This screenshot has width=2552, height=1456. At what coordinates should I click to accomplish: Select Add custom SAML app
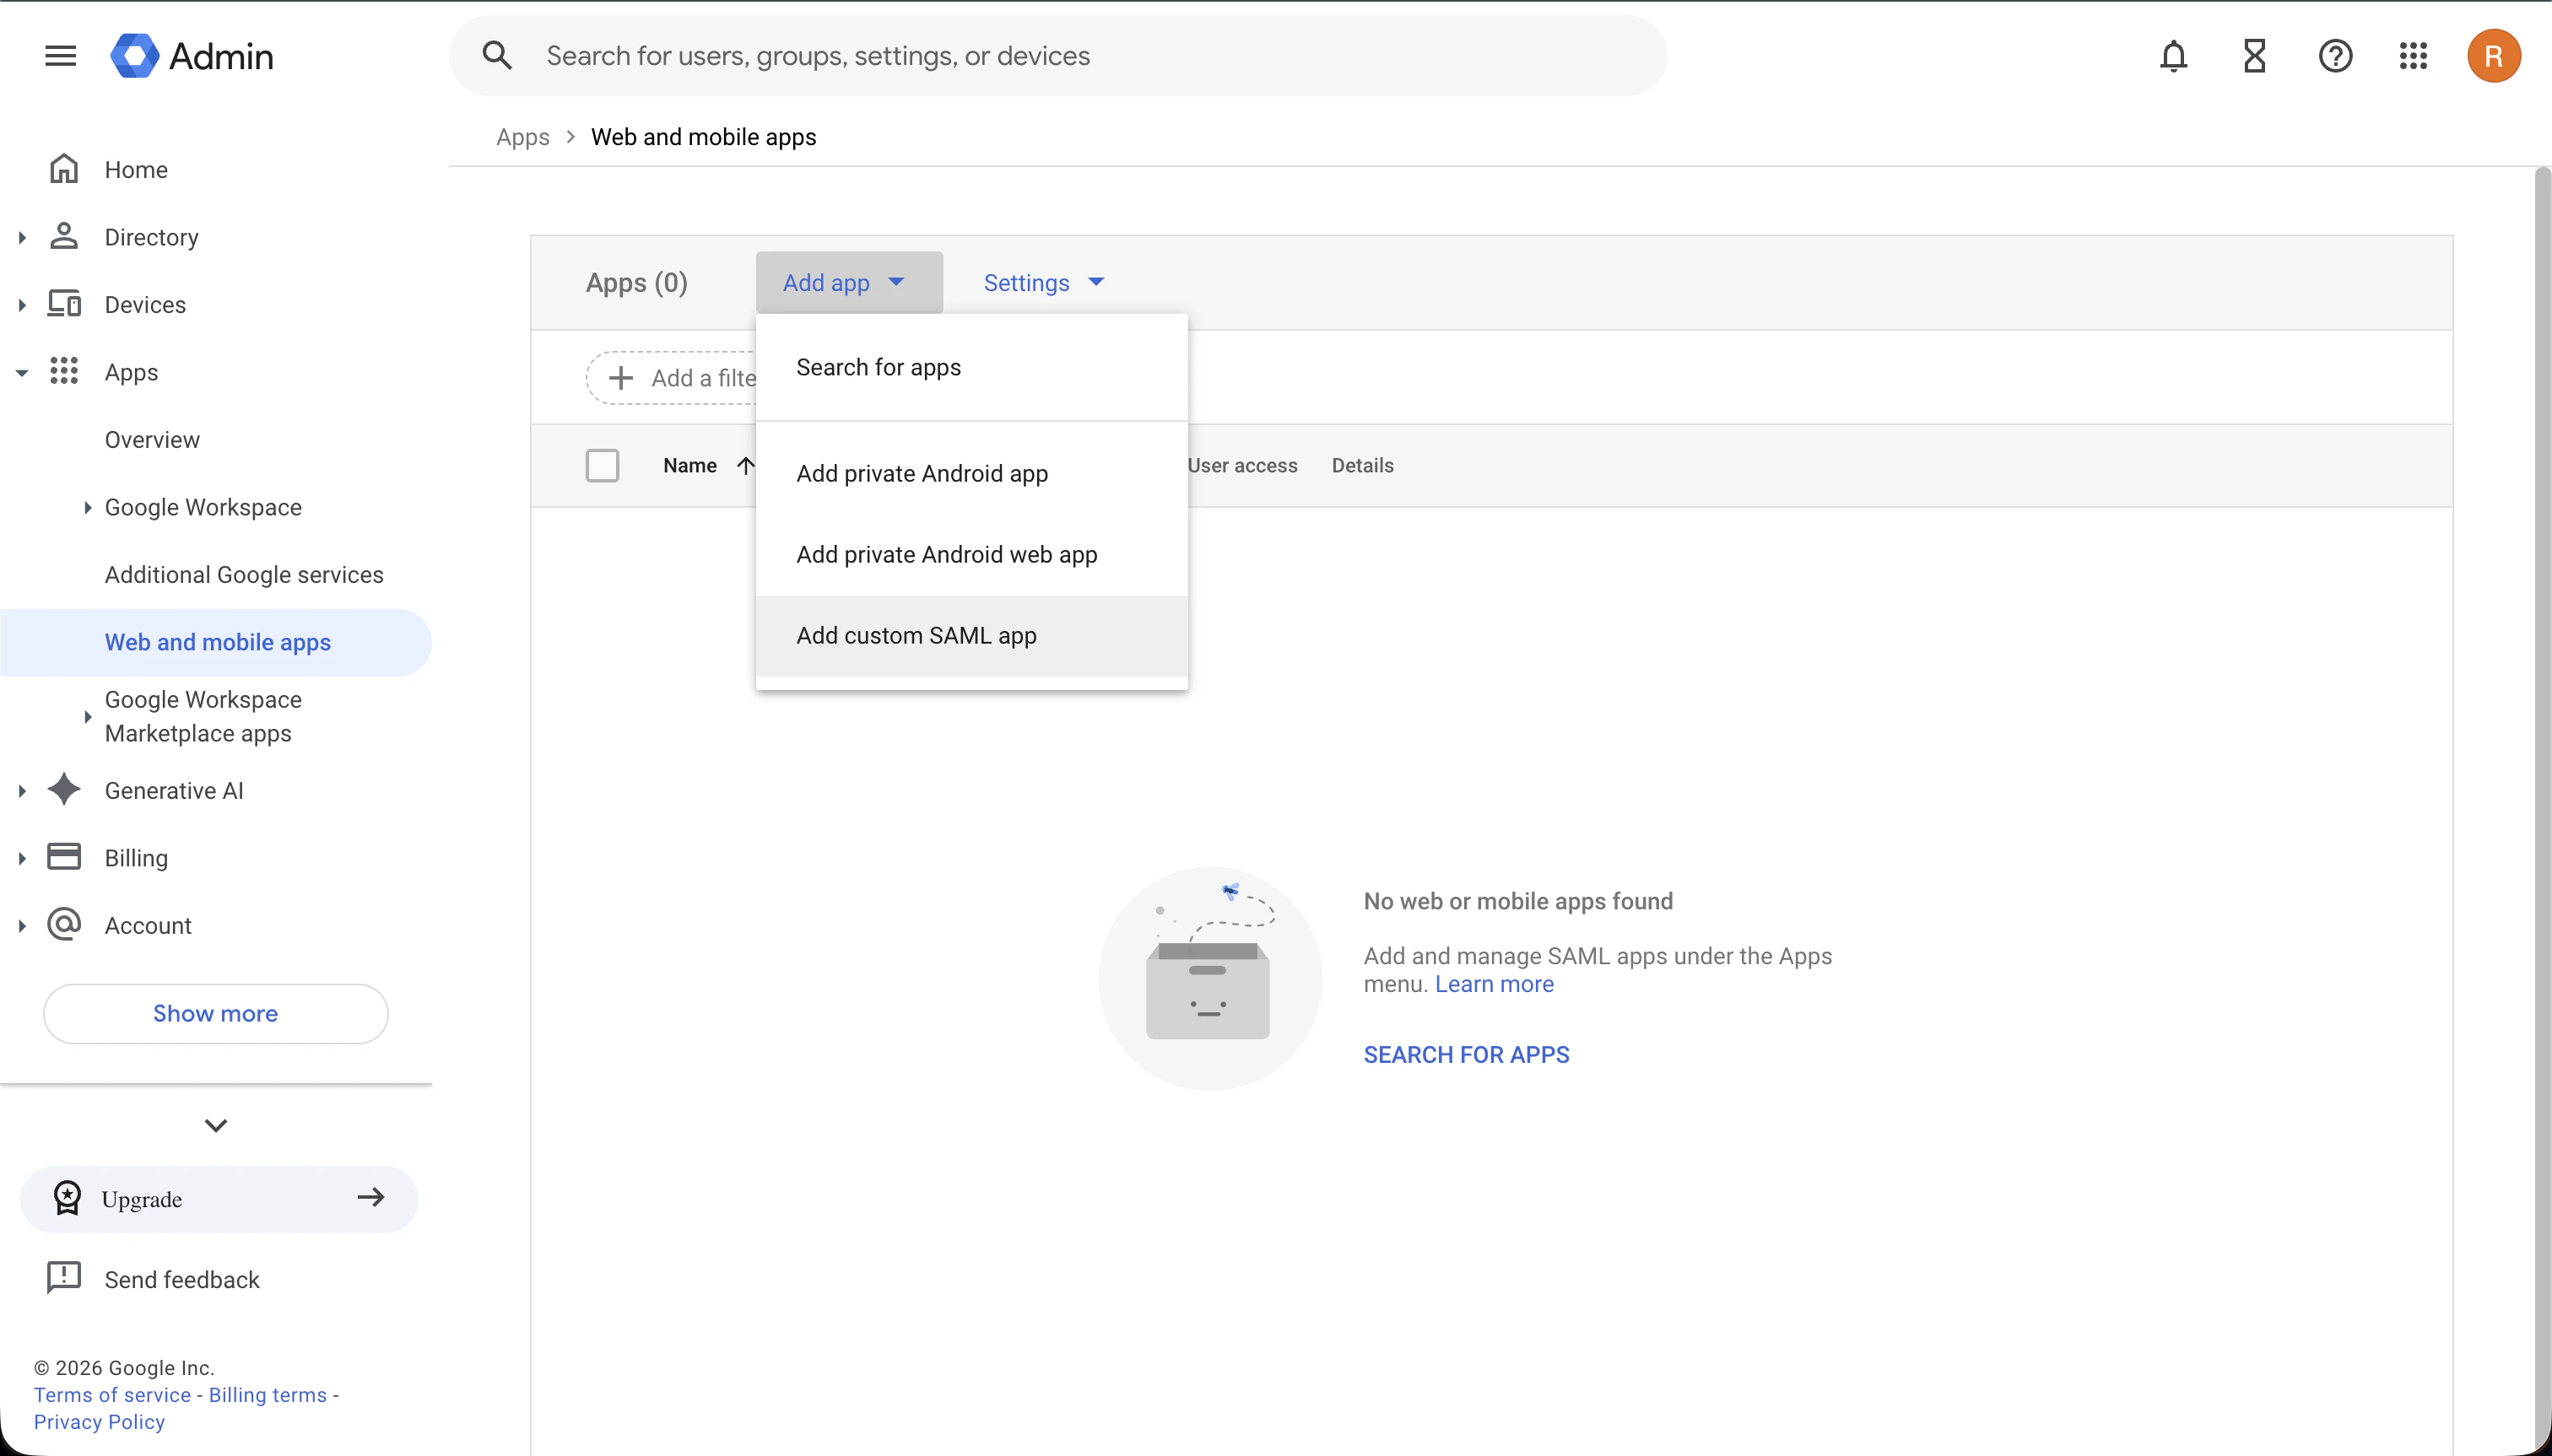916,635
